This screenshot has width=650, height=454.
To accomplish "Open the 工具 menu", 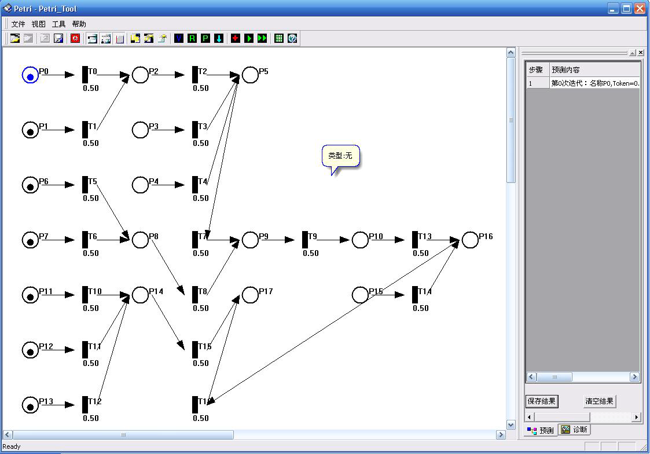I will [59, 24].
